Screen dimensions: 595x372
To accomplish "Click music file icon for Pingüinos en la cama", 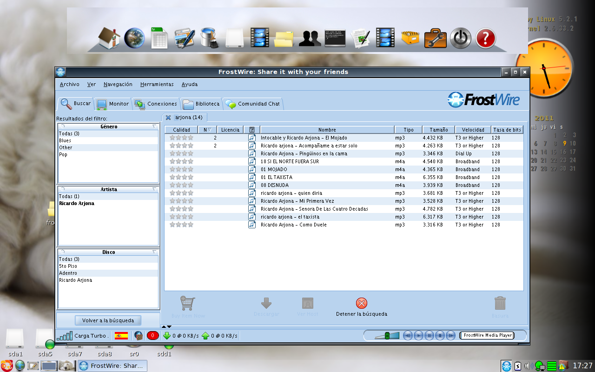I will click(252, 153).
